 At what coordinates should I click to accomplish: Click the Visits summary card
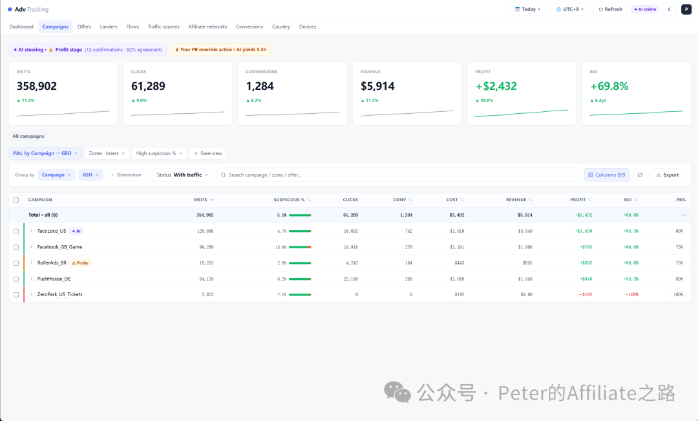(63, 94)
